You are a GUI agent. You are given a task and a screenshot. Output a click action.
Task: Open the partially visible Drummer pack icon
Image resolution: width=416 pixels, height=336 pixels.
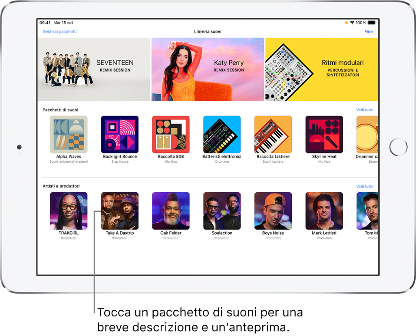click(367, 135)
